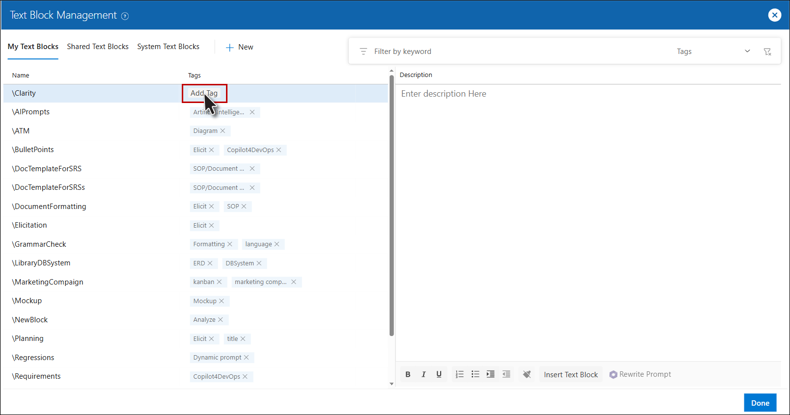Click the Insert Text Block button
Image resolution: width=790 pixels, height=415 pixels.
(571, 375)
